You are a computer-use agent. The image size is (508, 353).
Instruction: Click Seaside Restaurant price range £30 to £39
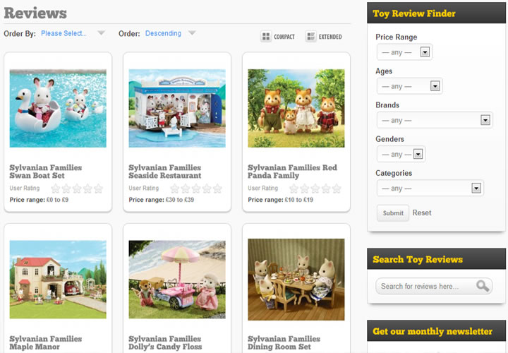(162, 200)
